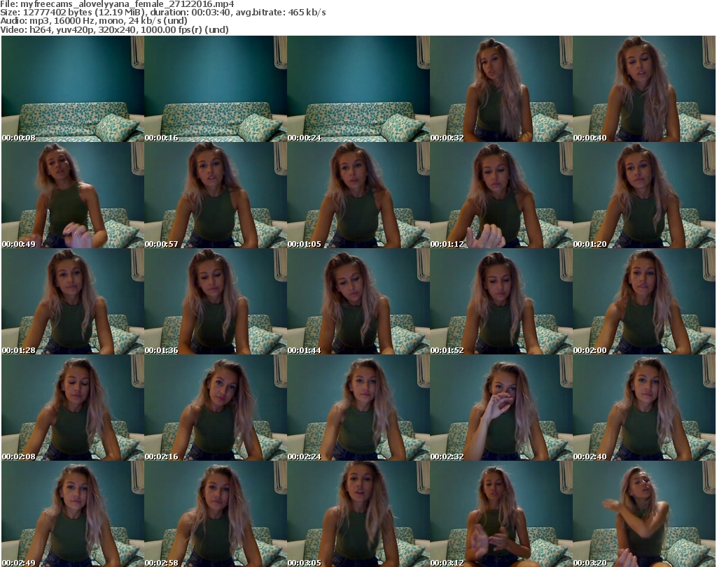Click the thumbnail stamped 00:00:24
The image size is (717, 567).
click(x=358, y=89)
